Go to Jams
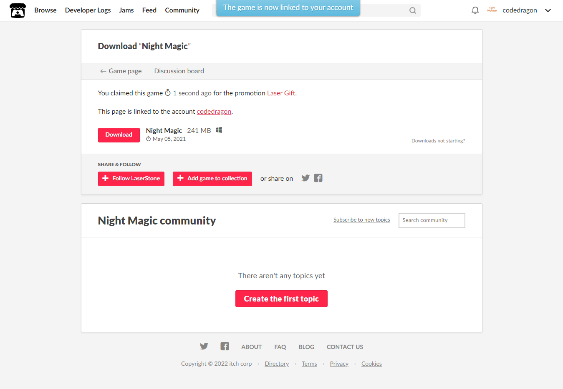Image resolution: width=563 pixels, height=389 pixels. 126,10
